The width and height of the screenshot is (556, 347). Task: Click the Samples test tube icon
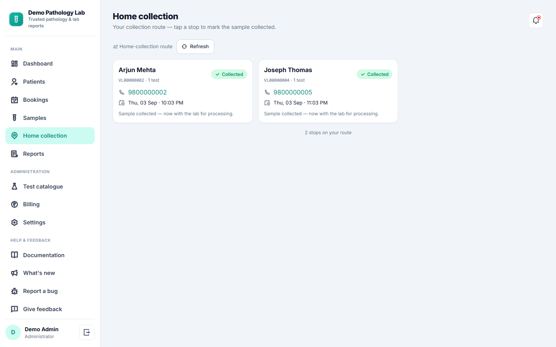click(x=14, y=118)
